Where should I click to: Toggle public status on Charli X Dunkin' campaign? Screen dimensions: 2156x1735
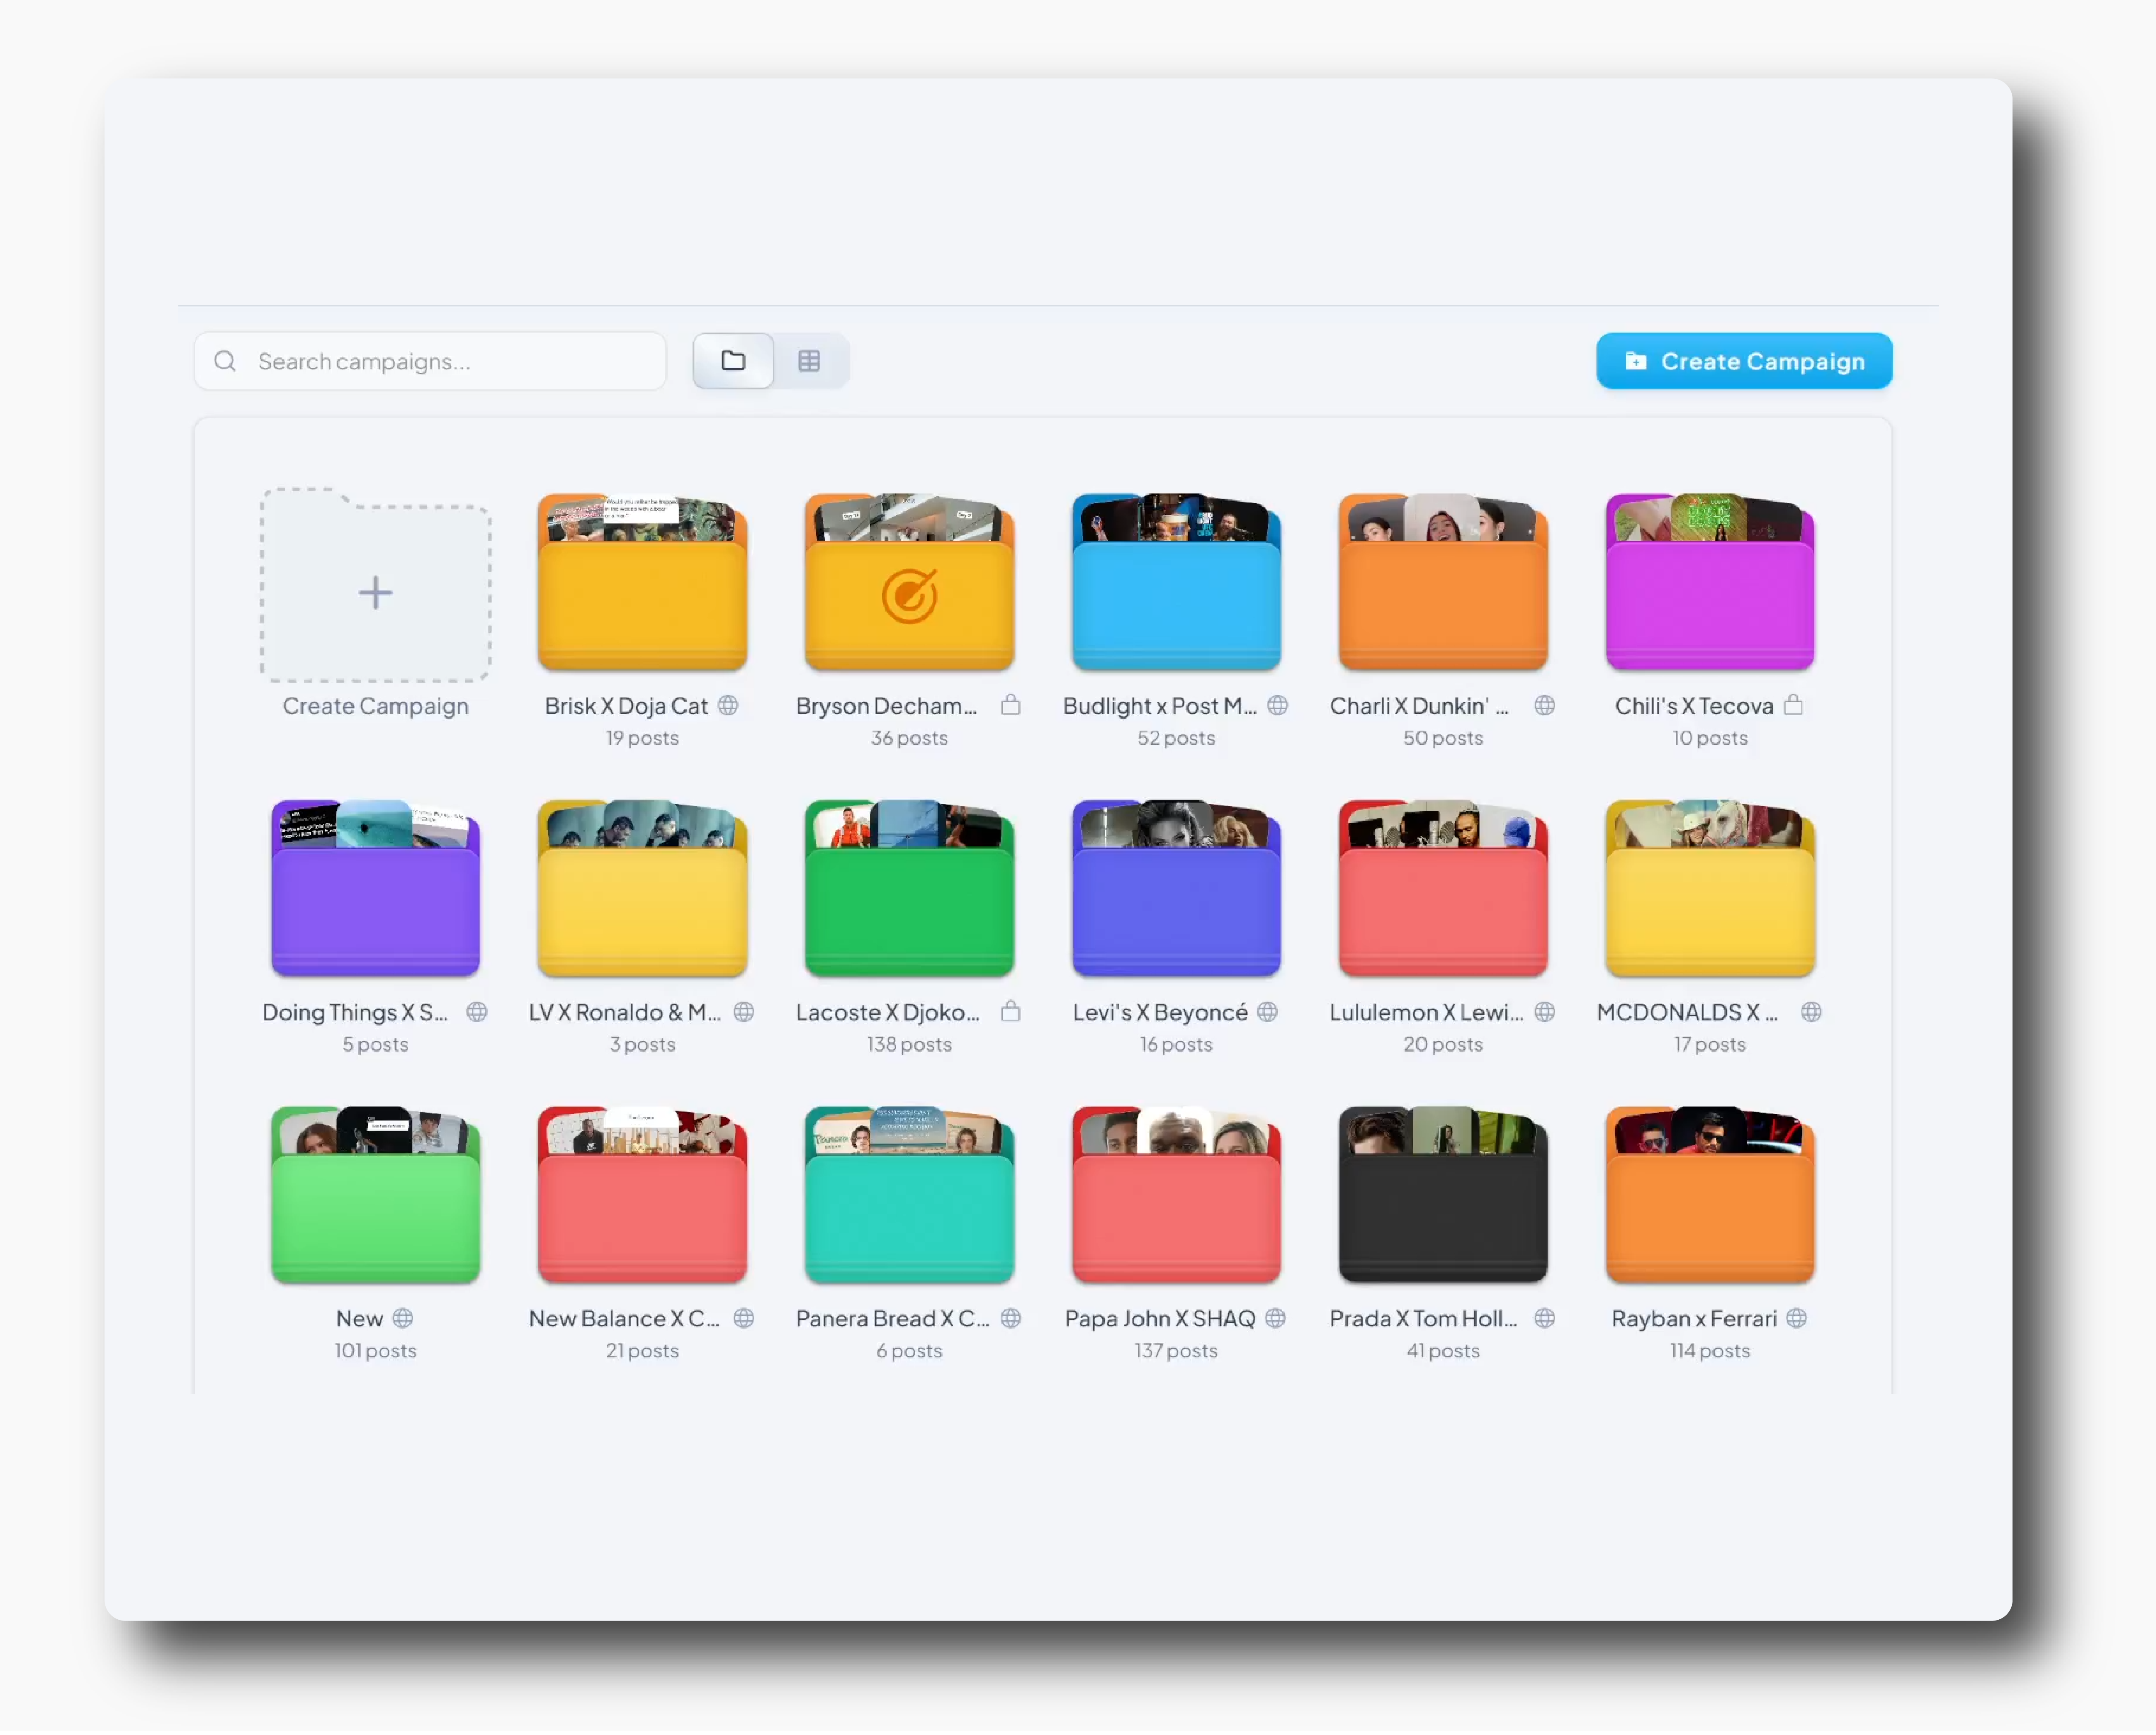(x=1544, y=705)
